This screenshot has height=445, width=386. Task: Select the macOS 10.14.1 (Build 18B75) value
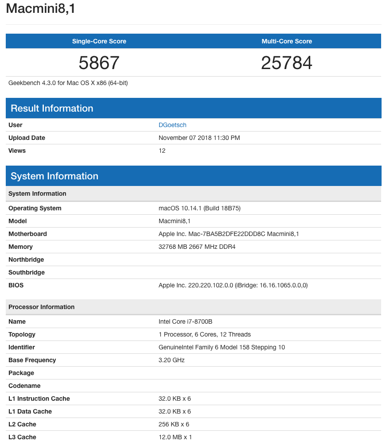tap(199, 208)
